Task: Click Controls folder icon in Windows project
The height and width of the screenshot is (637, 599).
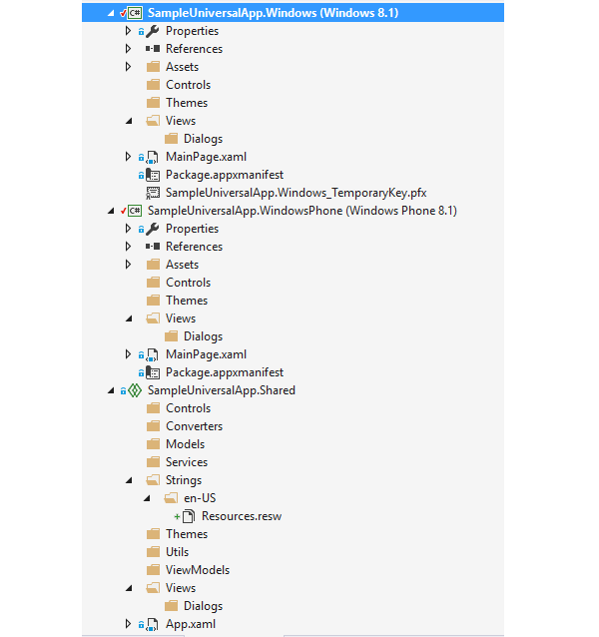Action: [x=153, y=85]
